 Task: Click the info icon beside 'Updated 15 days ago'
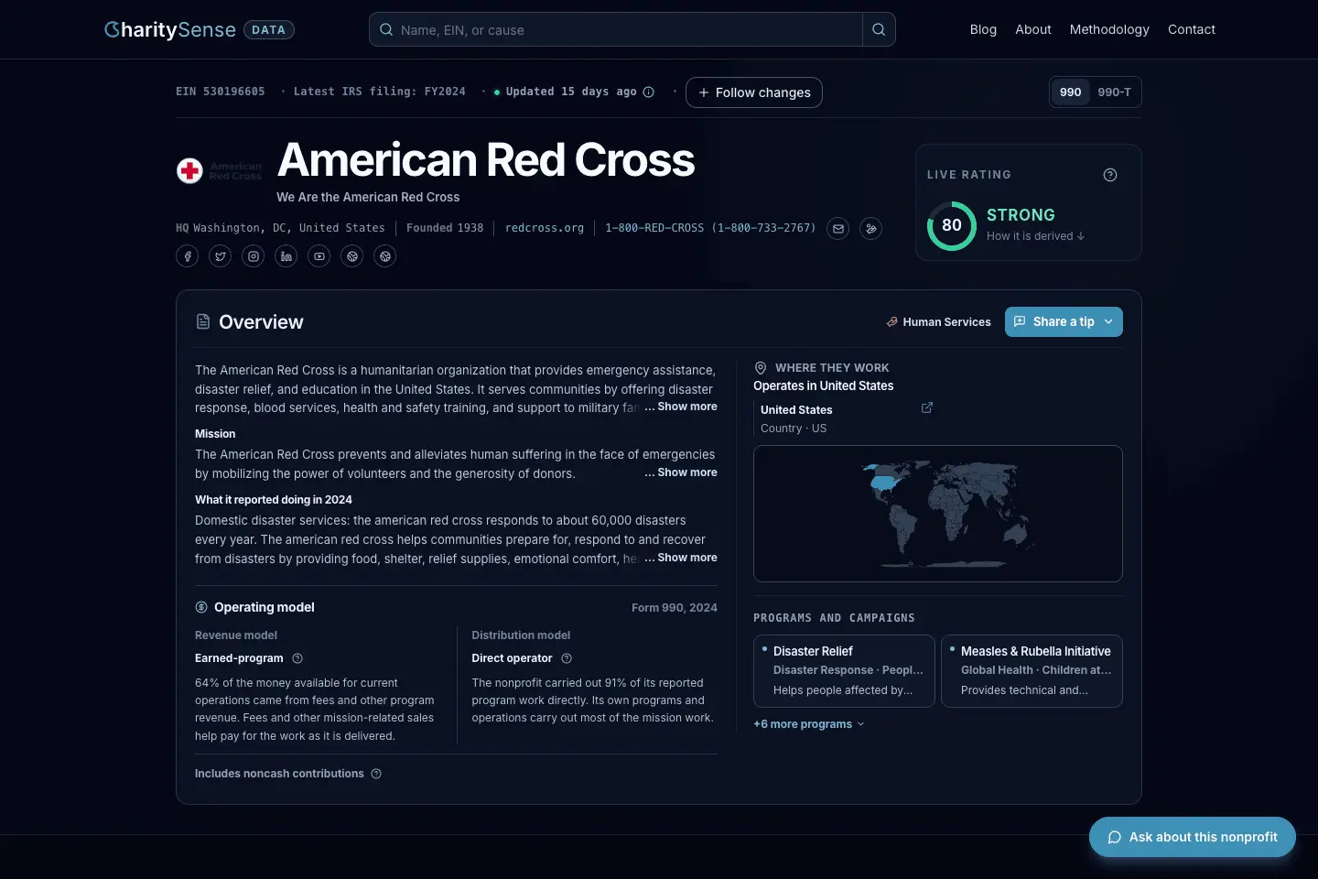click(649, 92)
